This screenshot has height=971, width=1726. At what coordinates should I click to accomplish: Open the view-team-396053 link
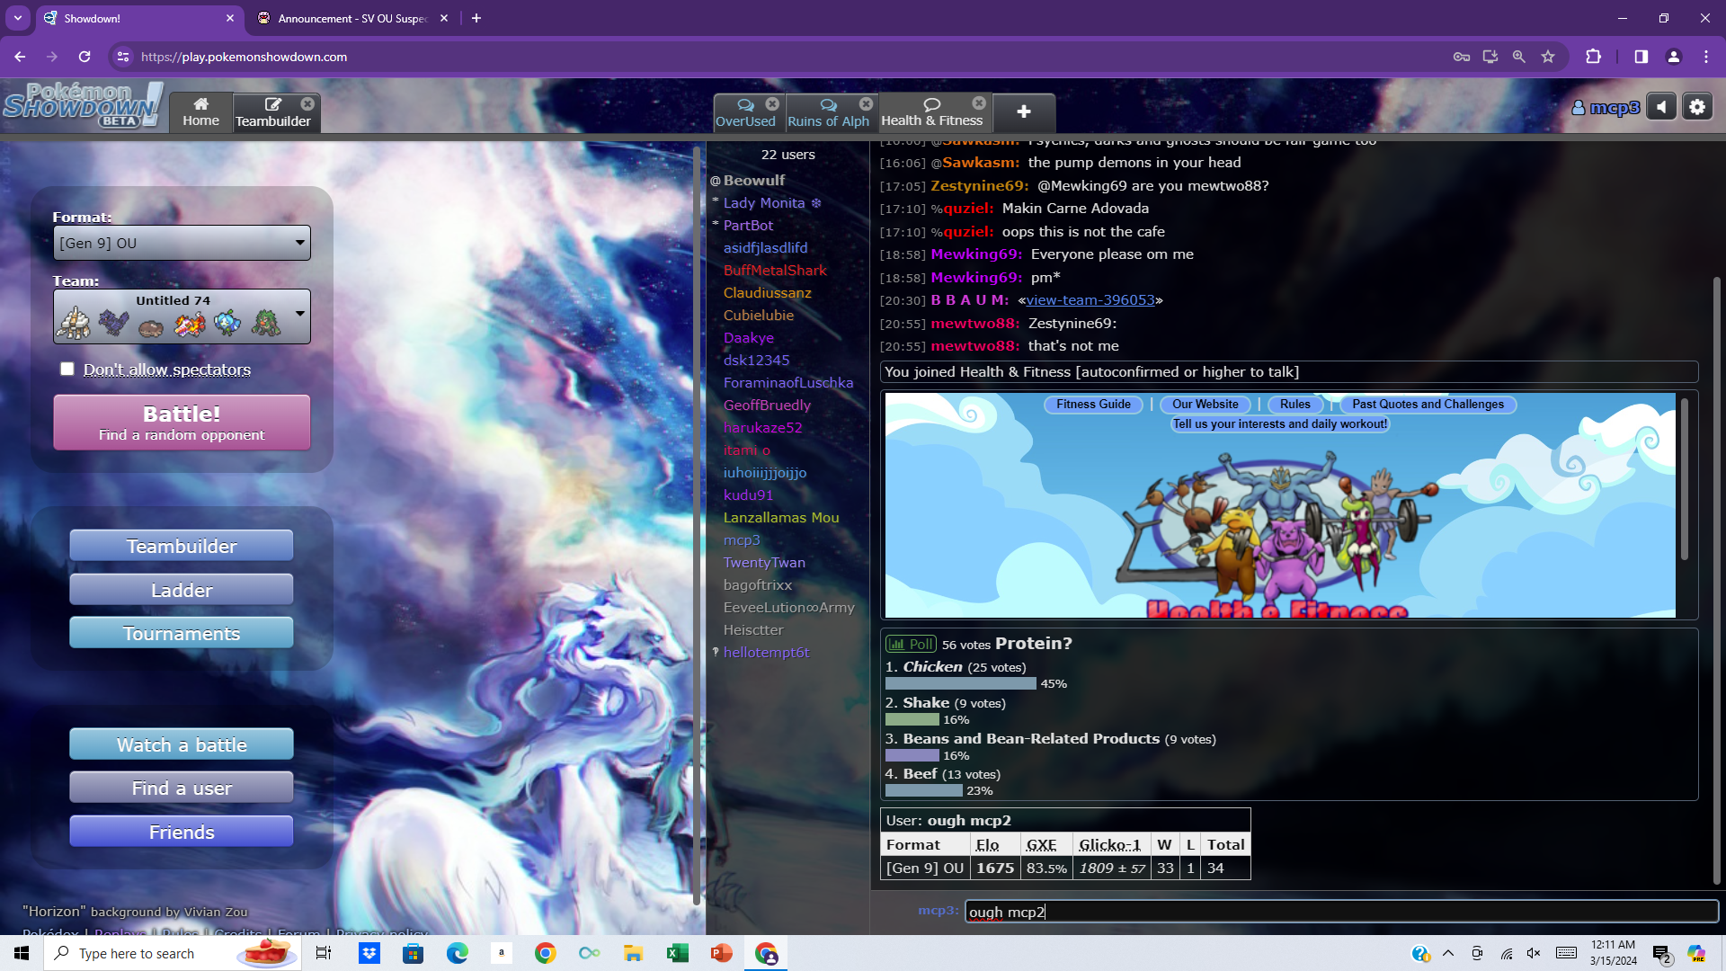[1090, 300]
